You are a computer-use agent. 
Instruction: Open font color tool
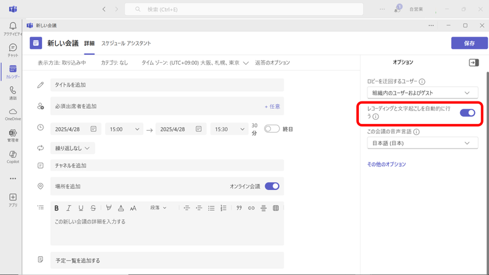pyautogui.click(x=120, y=208)
